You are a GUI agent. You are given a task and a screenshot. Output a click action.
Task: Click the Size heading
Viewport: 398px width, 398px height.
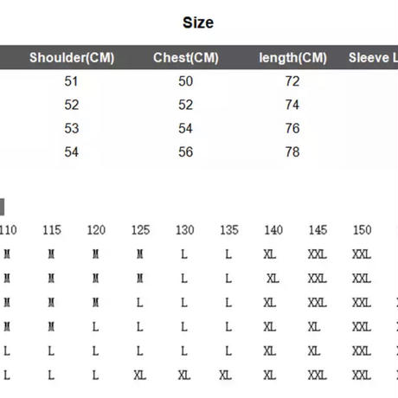[198, 22]
